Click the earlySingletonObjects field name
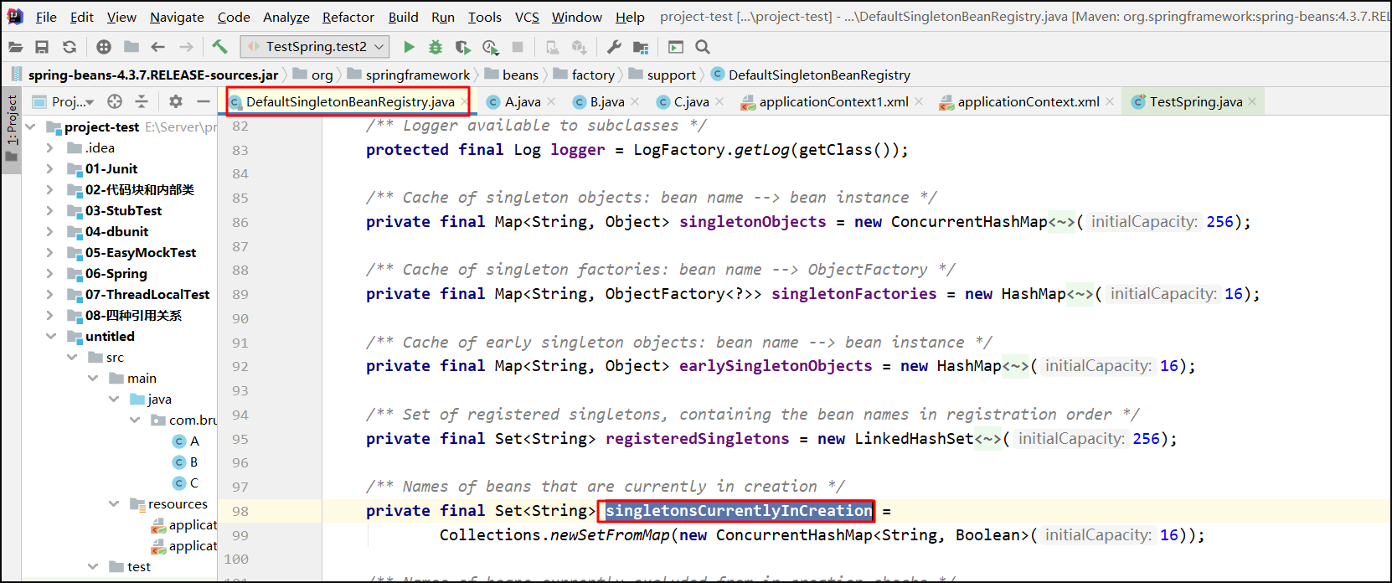This screenshot has width=1392, height=583. coord(776,365)
